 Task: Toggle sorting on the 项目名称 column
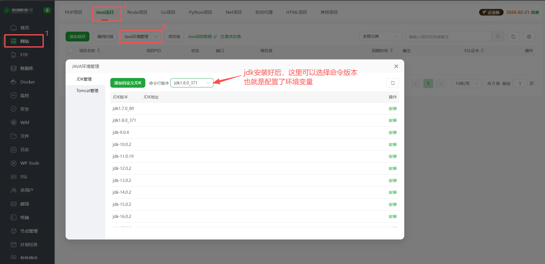pos(98,50)
